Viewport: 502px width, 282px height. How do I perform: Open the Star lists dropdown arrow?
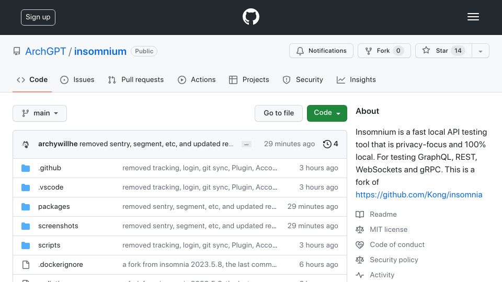480,51
